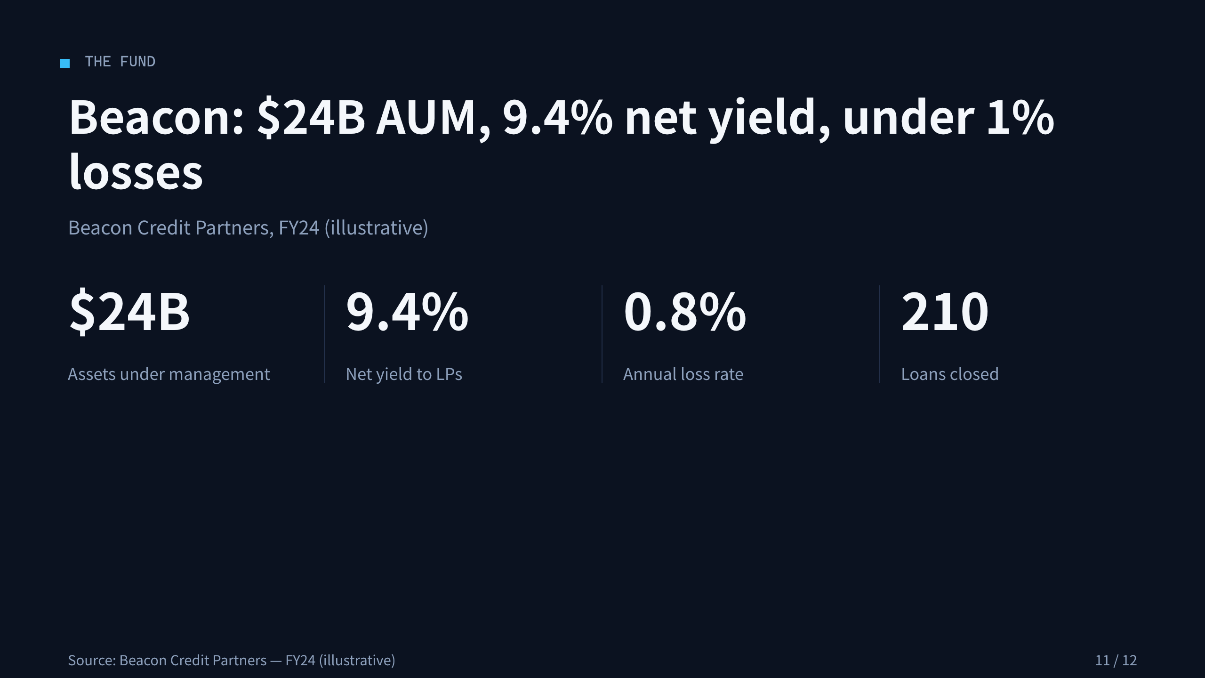Viewport: 1205px width, 678px height.
Task: Click the divider between 9.4% and 0.8%
Action: point(602,334)
